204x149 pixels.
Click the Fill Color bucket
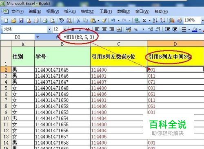click(x=195, y=29)
